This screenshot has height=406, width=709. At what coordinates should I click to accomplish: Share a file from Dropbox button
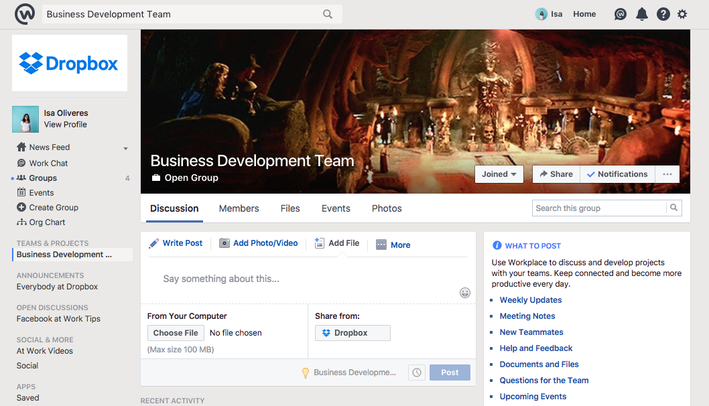(352, 333)
